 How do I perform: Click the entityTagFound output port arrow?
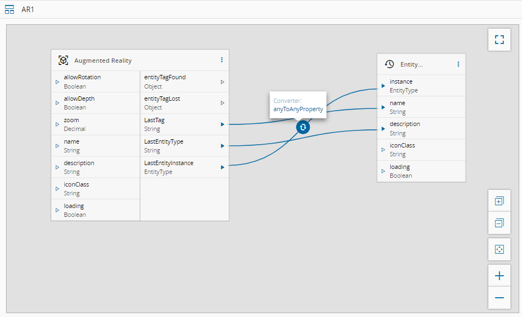pyautogui.click(x=222, y=82)
